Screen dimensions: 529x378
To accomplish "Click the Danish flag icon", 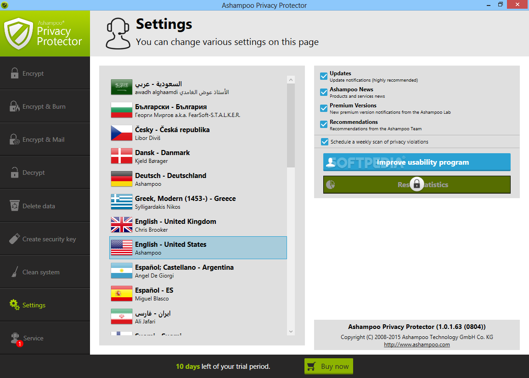I will [x=121, y=156].
